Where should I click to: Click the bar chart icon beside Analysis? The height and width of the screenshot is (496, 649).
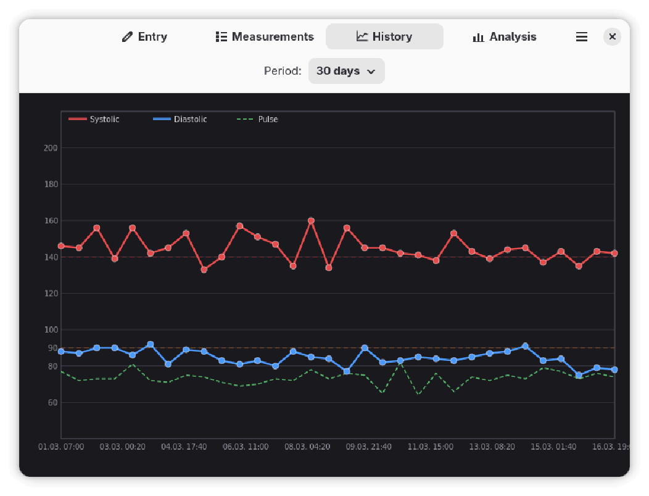click(478, 37)
